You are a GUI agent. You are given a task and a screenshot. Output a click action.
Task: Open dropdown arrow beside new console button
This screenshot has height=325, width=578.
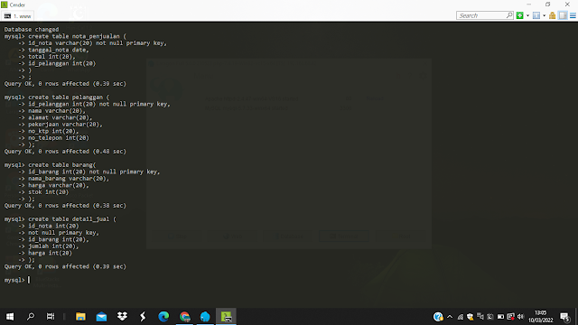tap(527, 15)
